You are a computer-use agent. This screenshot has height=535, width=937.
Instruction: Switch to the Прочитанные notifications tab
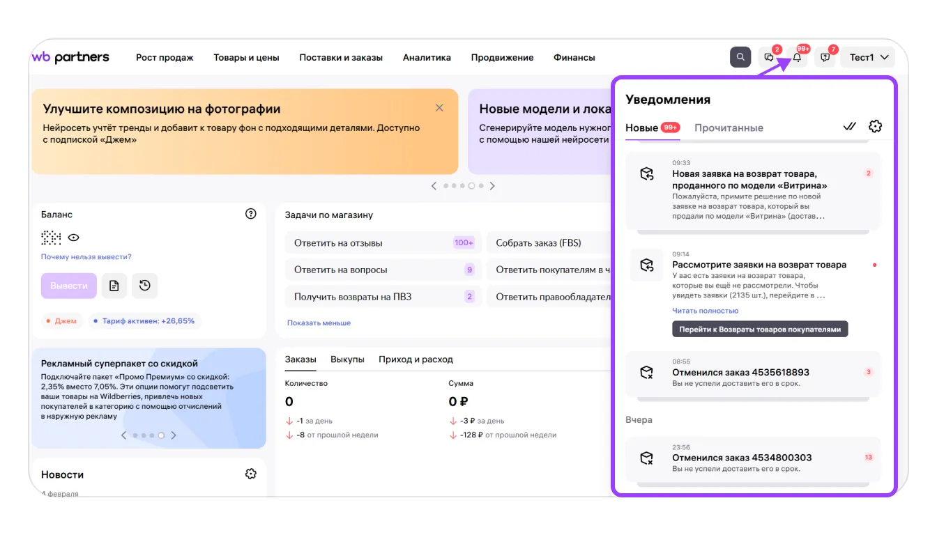[x=729, y=127]
